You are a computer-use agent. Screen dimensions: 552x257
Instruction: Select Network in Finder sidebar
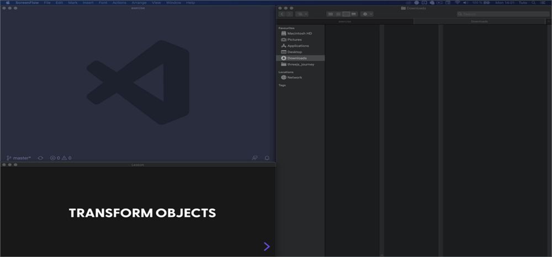click(300, 77)
